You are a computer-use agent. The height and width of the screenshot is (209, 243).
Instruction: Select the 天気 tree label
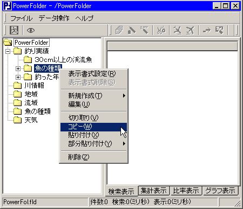(31, 120)
